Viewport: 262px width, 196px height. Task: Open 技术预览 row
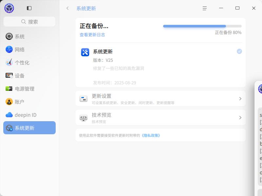160,118
